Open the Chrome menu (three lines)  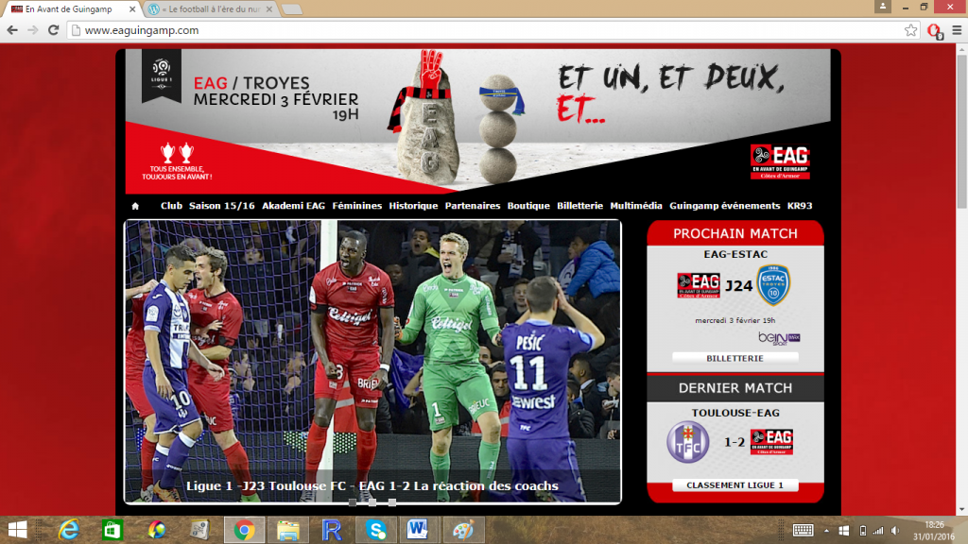[957, 30]
